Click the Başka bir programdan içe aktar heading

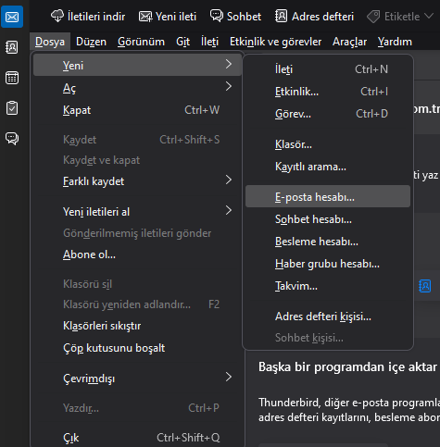[x=347, y=367]
